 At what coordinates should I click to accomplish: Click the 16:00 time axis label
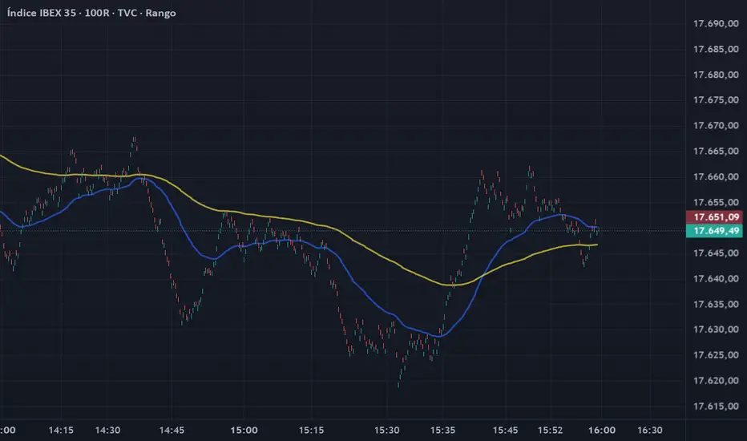(x=602, y=430)
